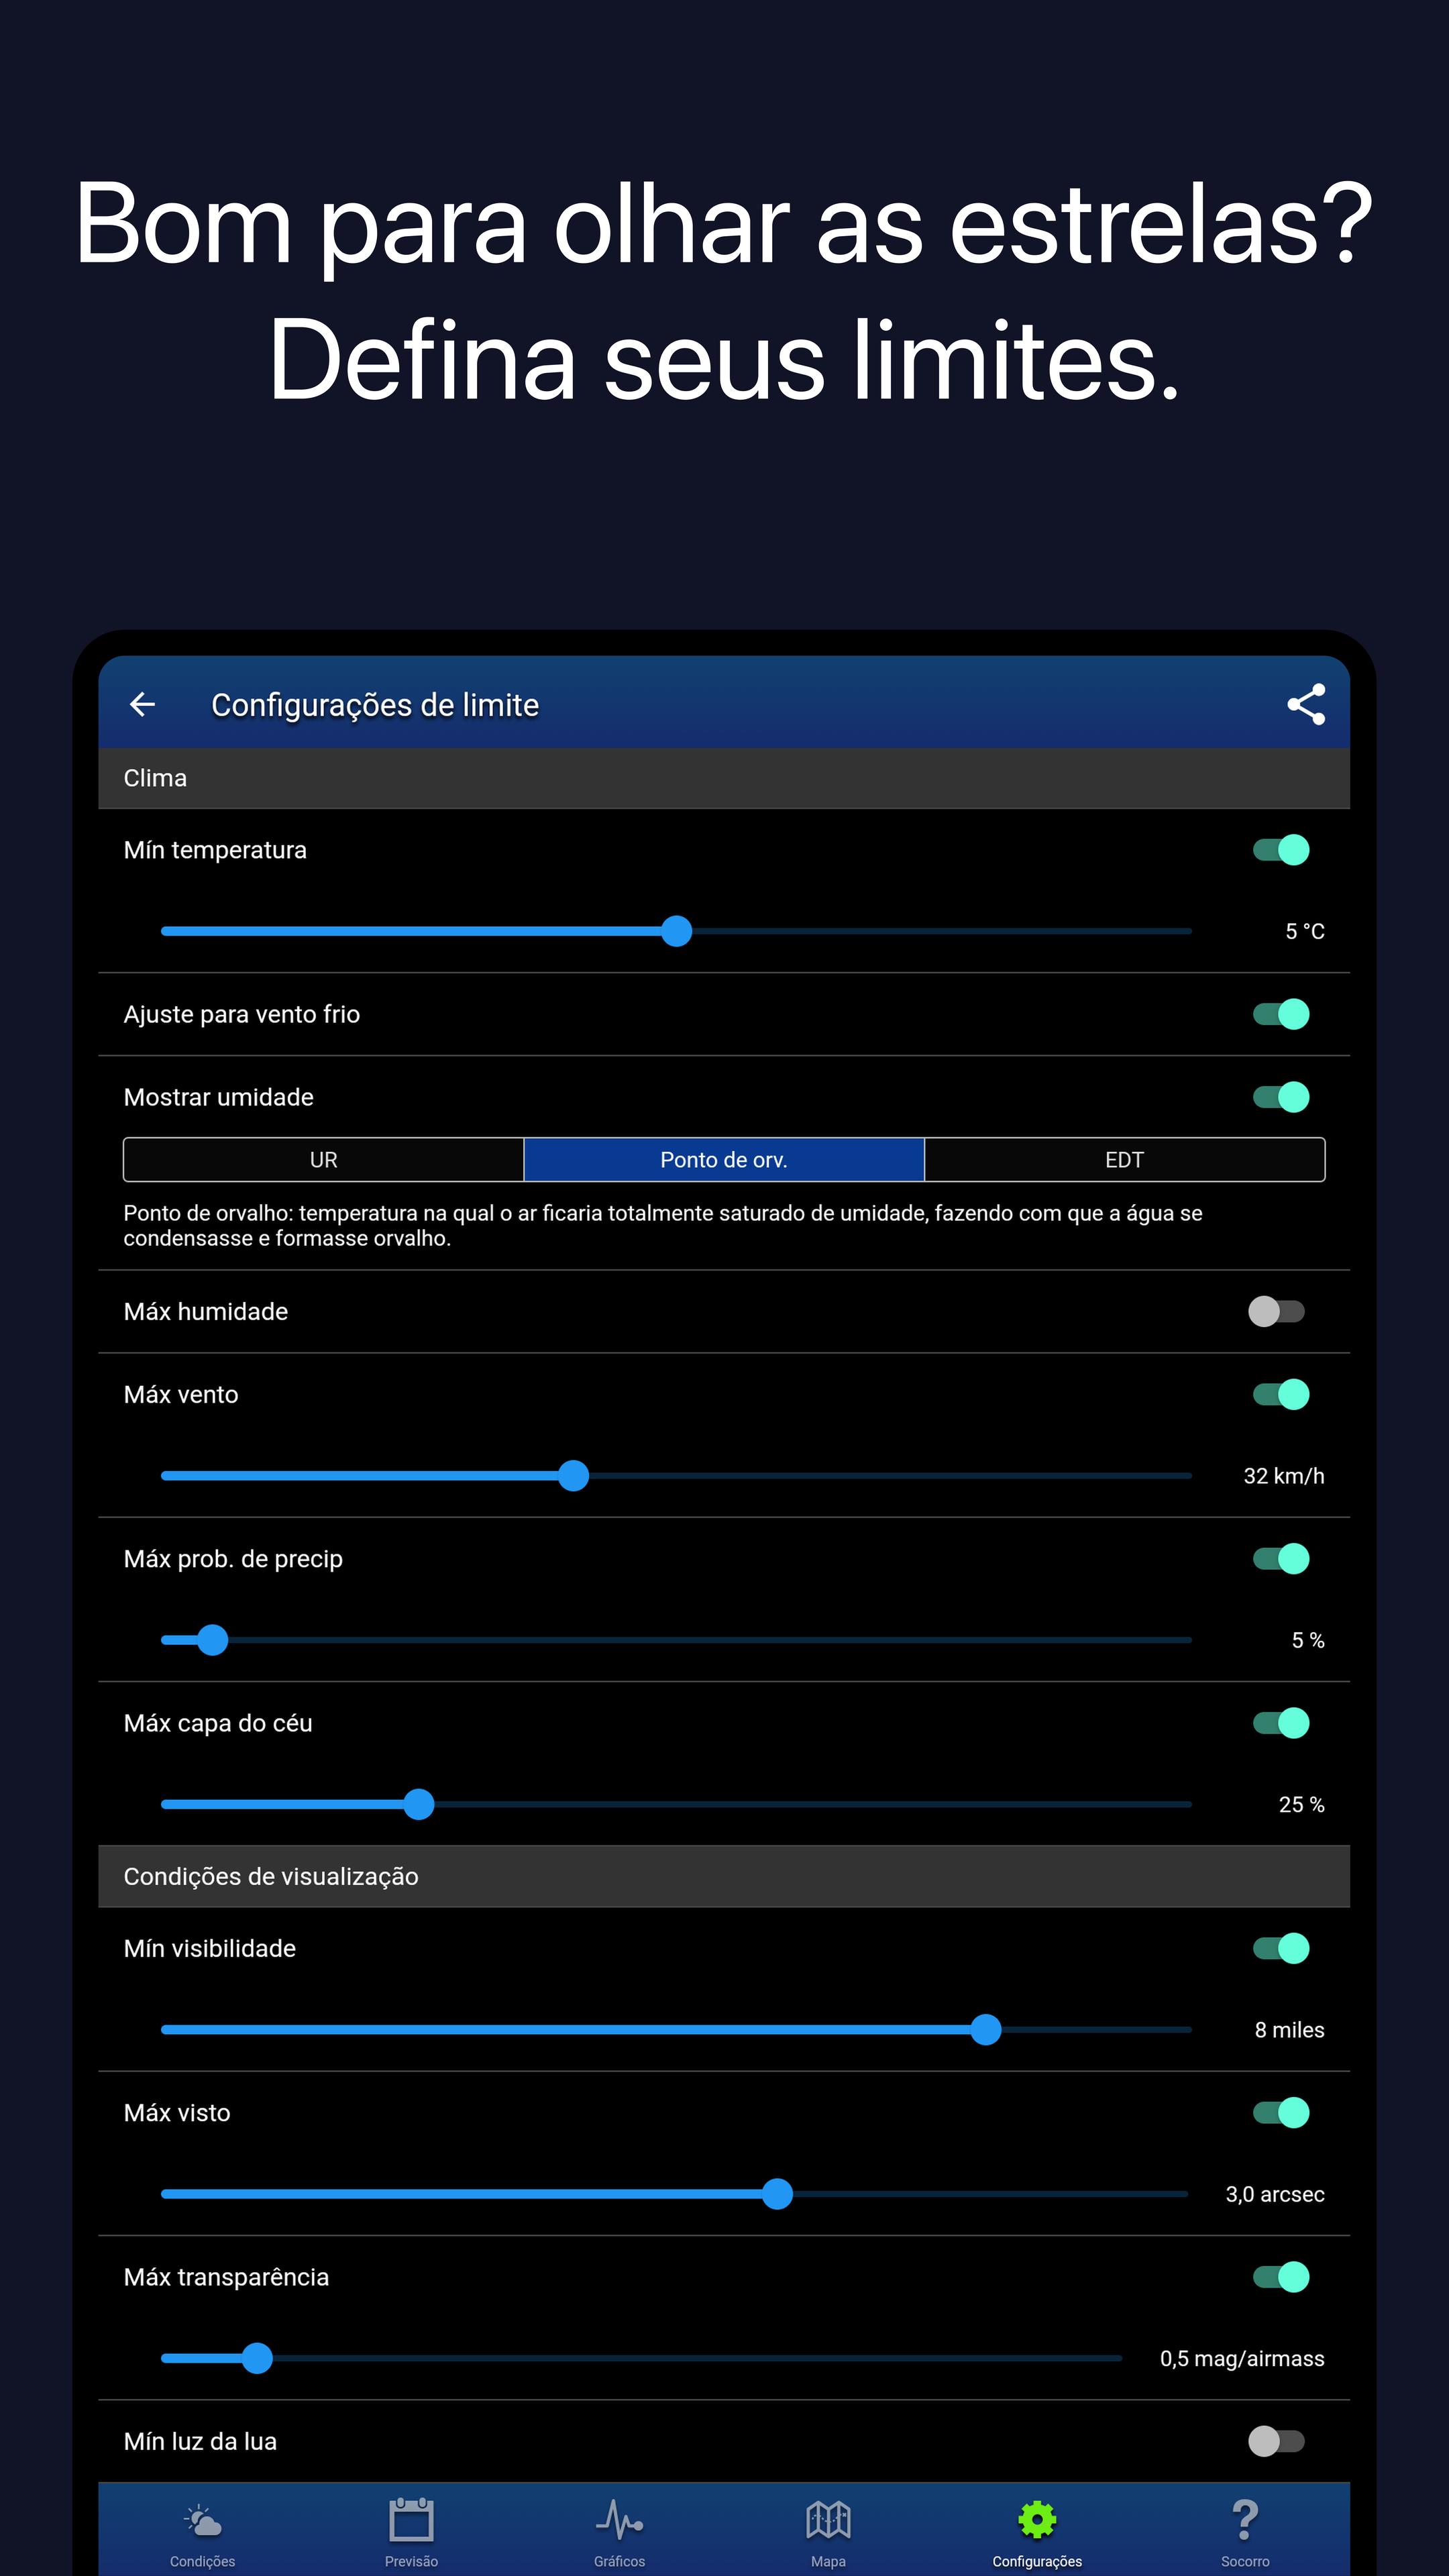Click the Condições de visualização section header
1449x2576 pixels.
pos(724,1876)
